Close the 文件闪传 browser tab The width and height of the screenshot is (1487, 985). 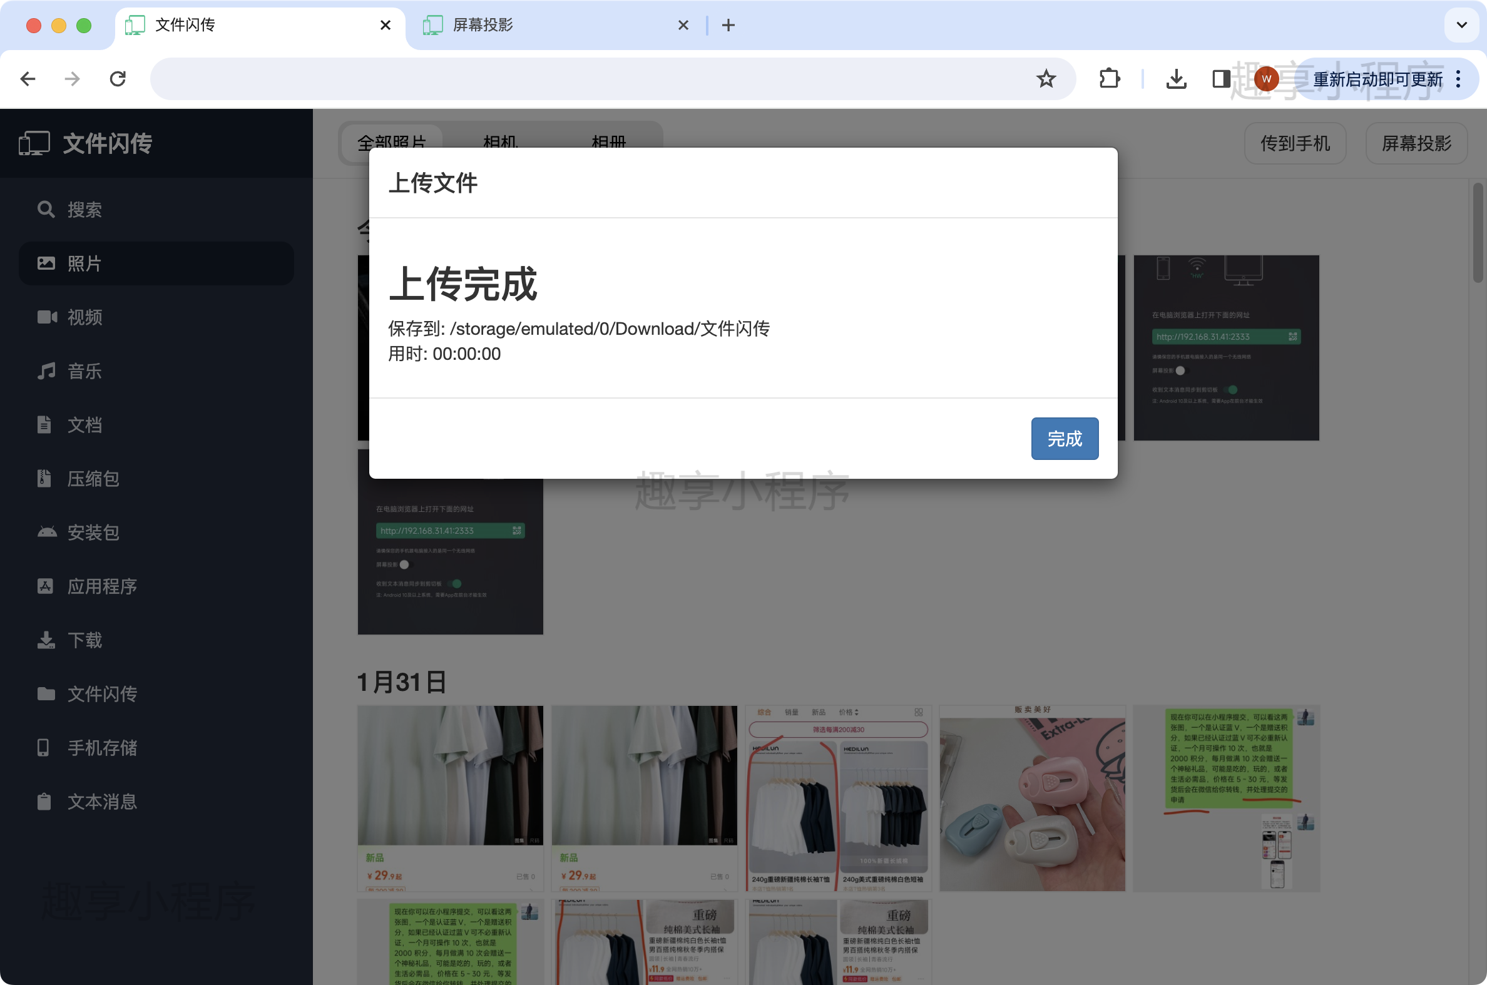386,25
